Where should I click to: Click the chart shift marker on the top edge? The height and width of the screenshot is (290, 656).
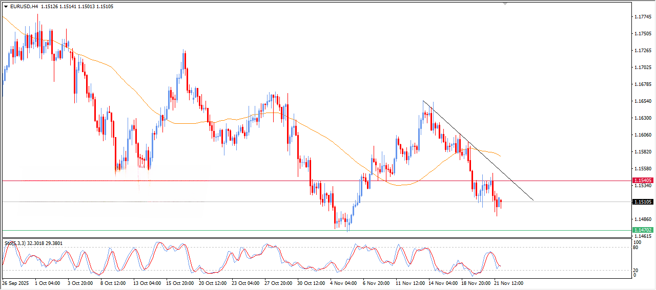[506, 4]
